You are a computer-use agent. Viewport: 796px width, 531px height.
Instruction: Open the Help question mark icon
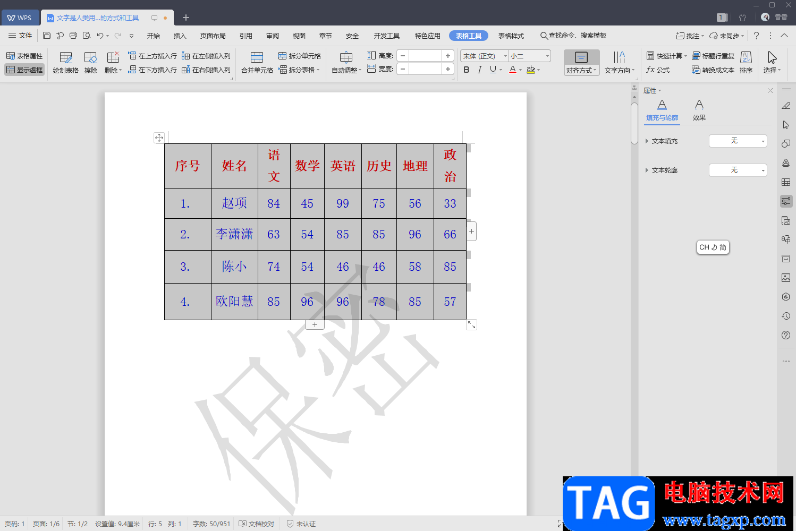pyautogui.click(x=756, y=36)
